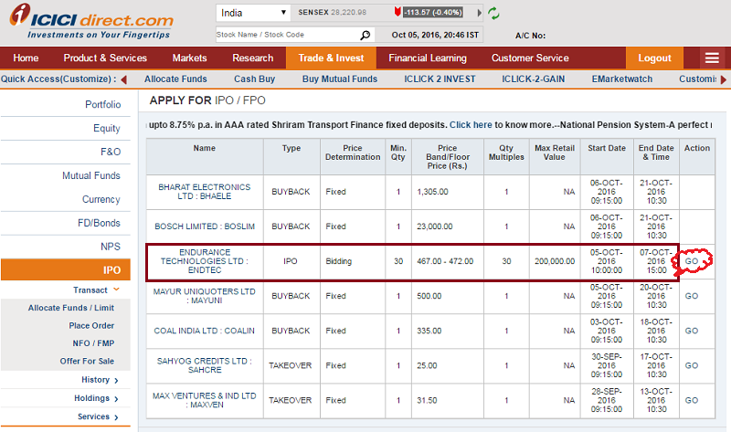This screenshot has width=731, height=432.
Task: Open Equity in the sidebar
Action: coord(106,128)
